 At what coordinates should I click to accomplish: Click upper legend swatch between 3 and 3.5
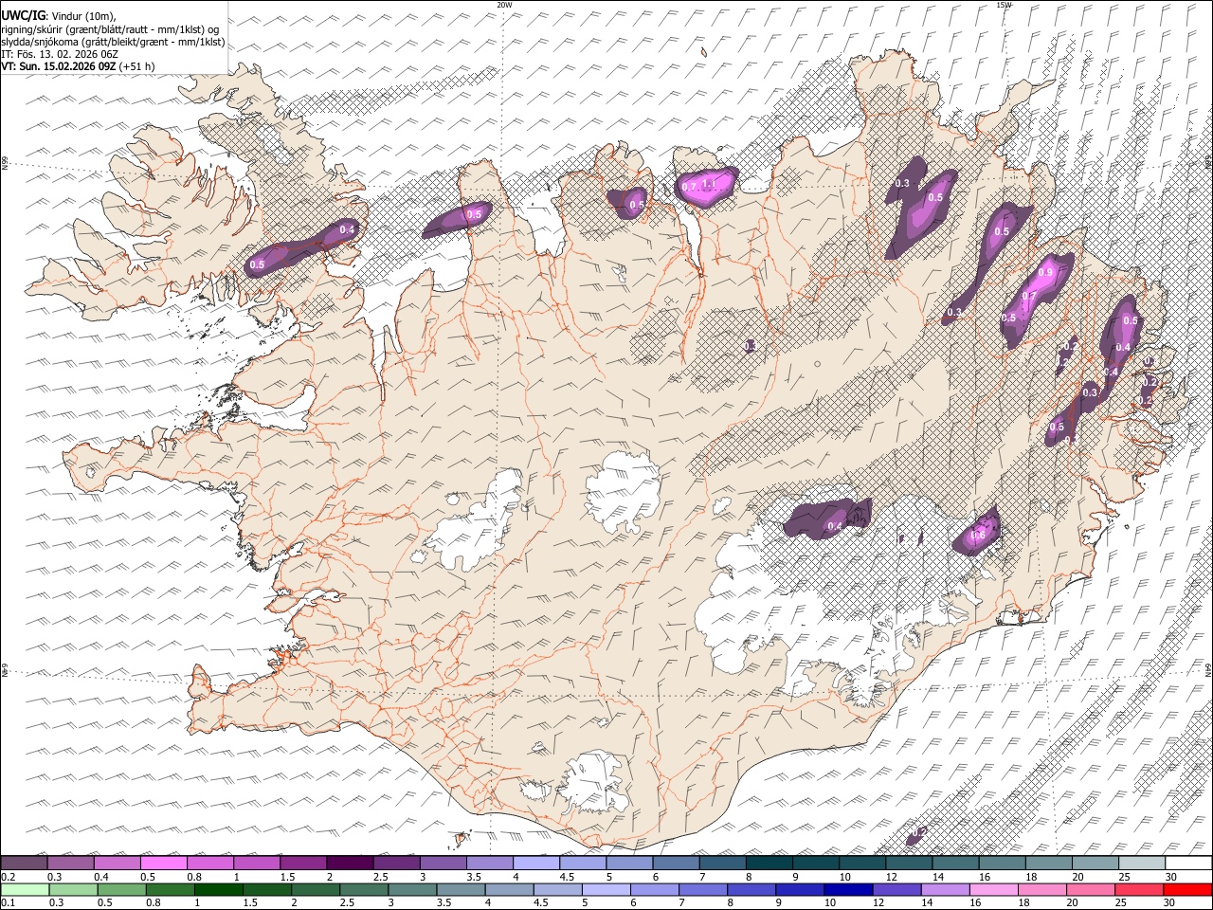tap(443, 863)
